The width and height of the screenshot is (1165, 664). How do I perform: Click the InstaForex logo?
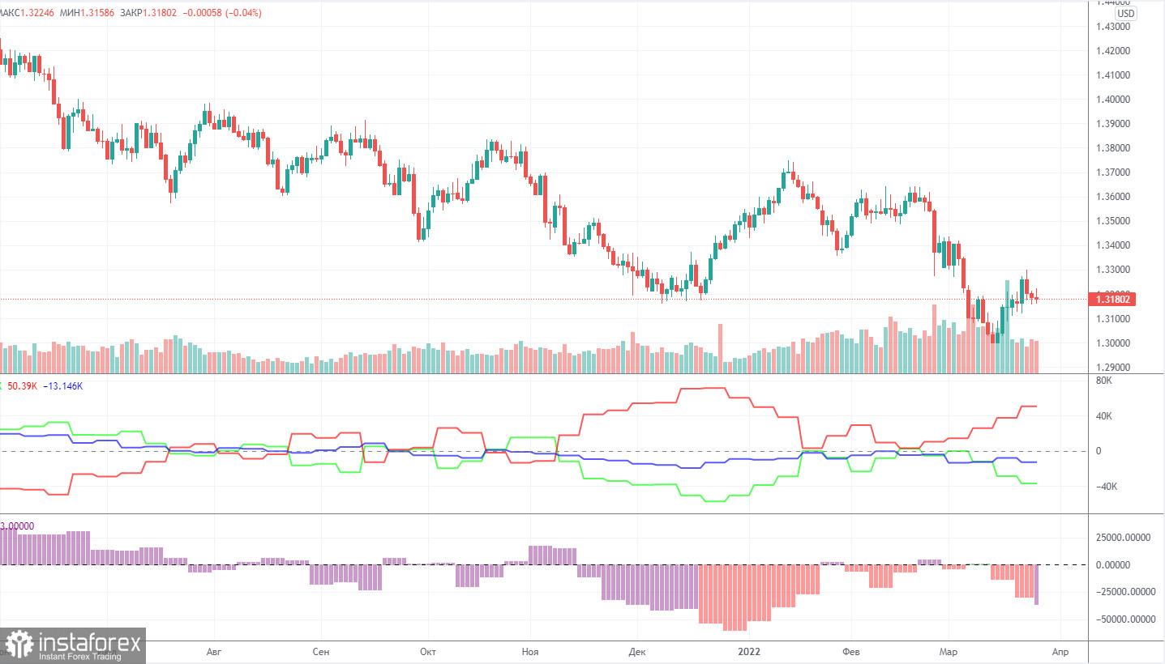point(73,645)
